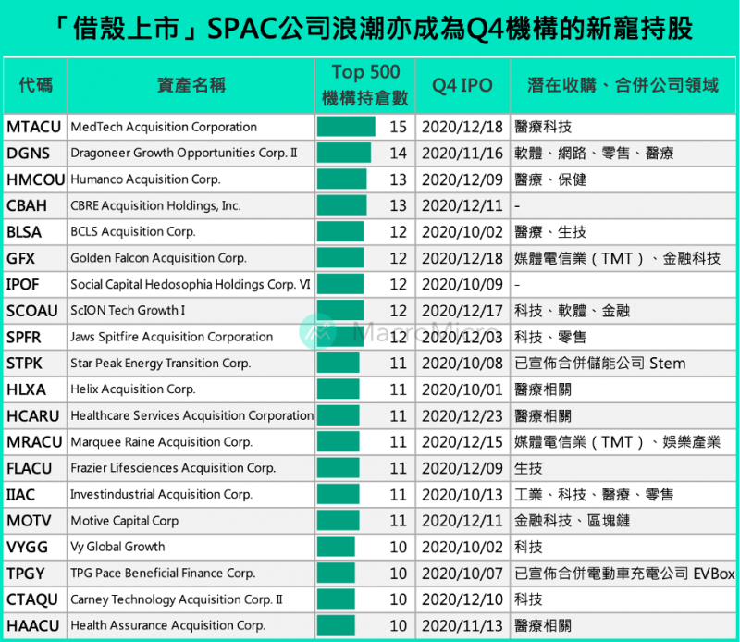Select the HCARU ticker cell
Viewport: 740px width, 642px height.
pyautogui.click(x=33, y=416)
